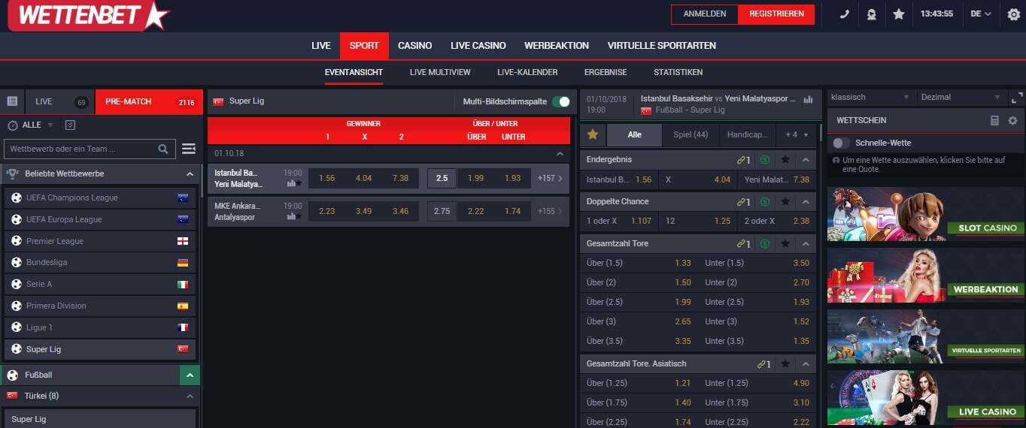Open the support agent icon in header
Screen dimensions: 1026x428
click(x=872, y=14)
